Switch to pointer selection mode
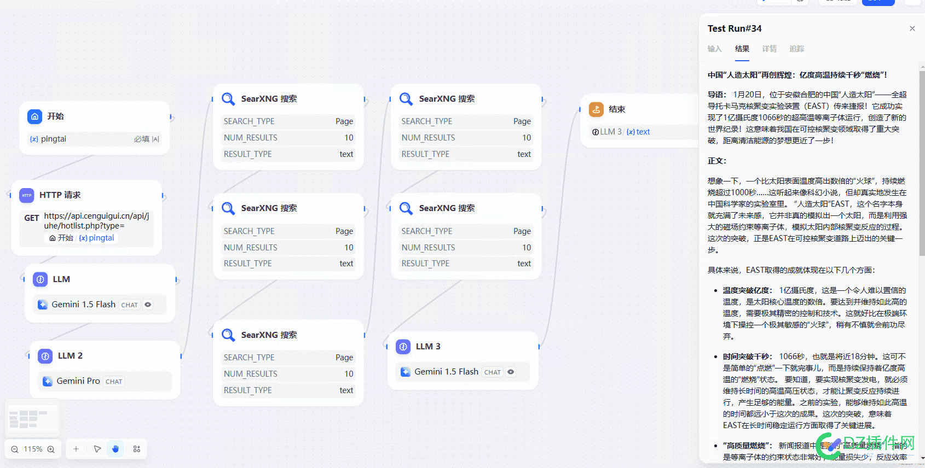This screenshot has width=925, height=468. pos(97,449)
